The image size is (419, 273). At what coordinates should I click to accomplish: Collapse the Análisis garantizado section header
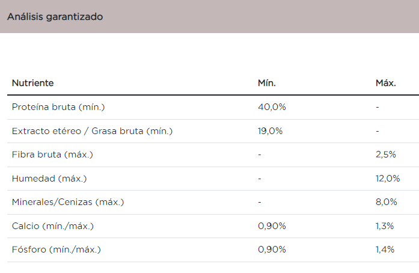(x=55, y=17)
